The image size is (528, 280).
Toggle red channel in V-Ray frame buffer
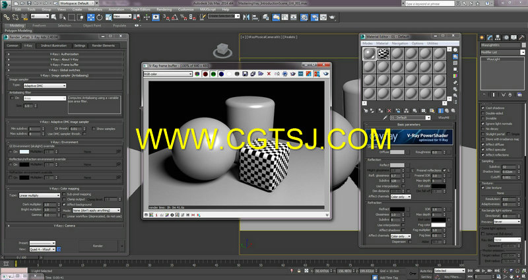[x=205, y=74]
